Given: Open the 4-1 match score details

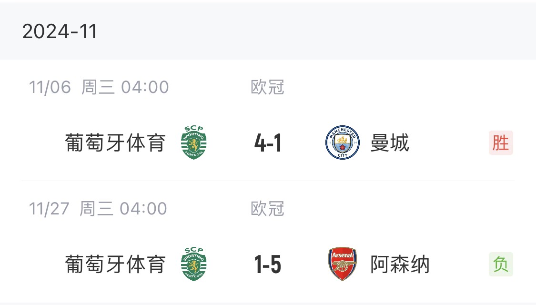Looking at the screenshot, I should pyautogui.click(x=268, y=143).
